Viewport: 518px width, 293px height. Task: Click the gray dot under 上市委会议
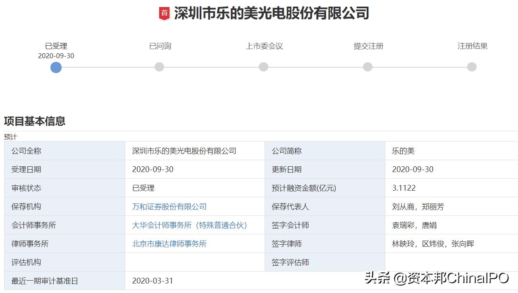[x=263, y=67]
